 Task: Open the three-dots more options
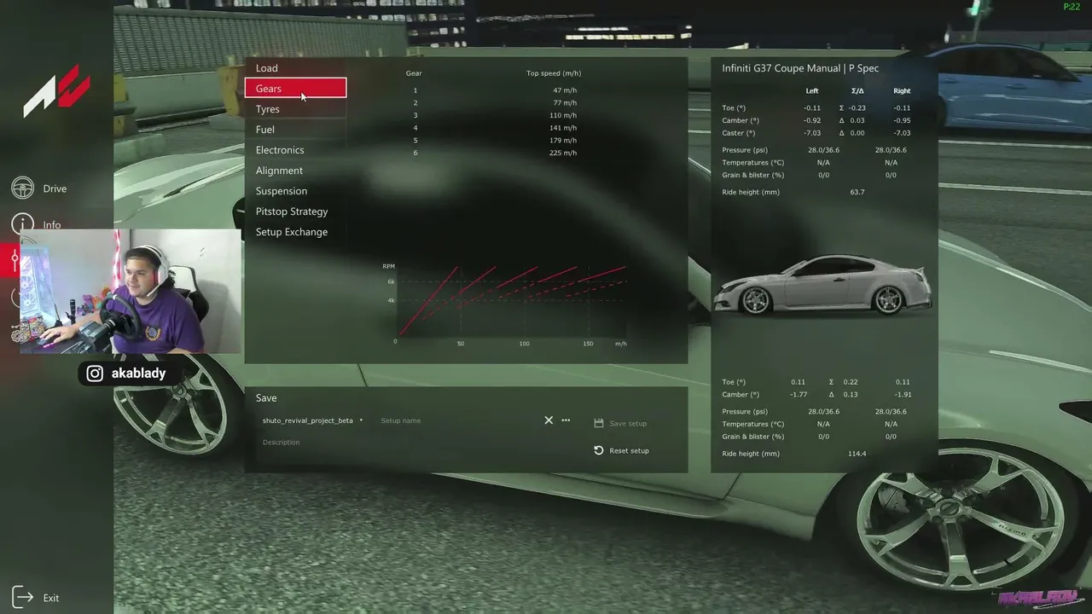tap(566, 420)
